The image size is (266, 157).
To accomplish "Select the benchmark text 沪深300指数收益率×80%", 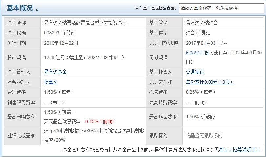I will [70, 131].
